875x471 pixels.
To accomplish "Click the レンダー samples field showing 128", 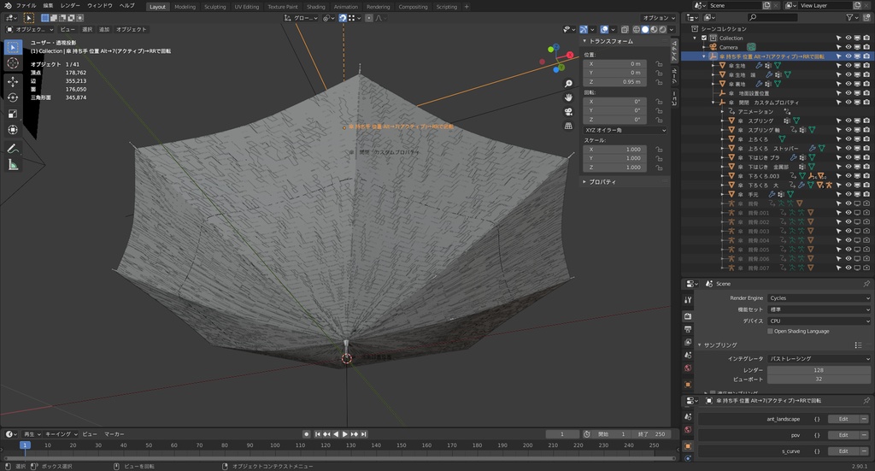I will (x=819, y=368).
